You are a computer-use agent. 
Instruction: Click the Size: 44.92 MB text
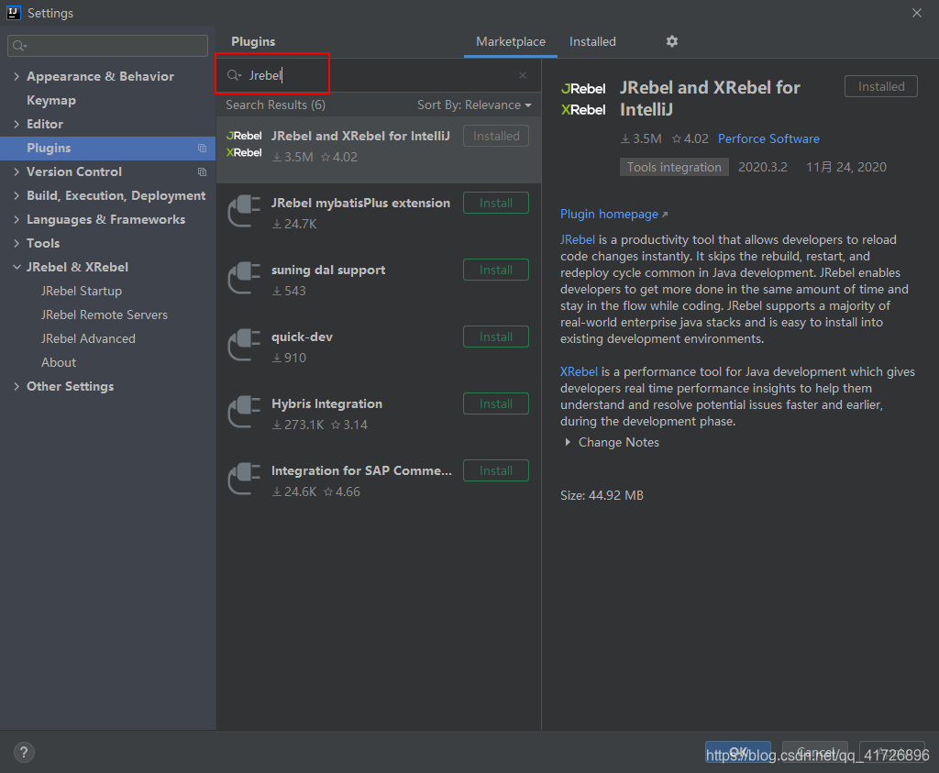[602, 496]
